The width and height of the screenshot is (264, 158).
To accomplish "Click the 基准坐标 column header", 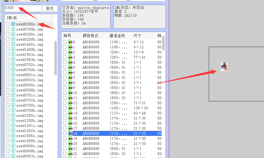I will 117,36.
